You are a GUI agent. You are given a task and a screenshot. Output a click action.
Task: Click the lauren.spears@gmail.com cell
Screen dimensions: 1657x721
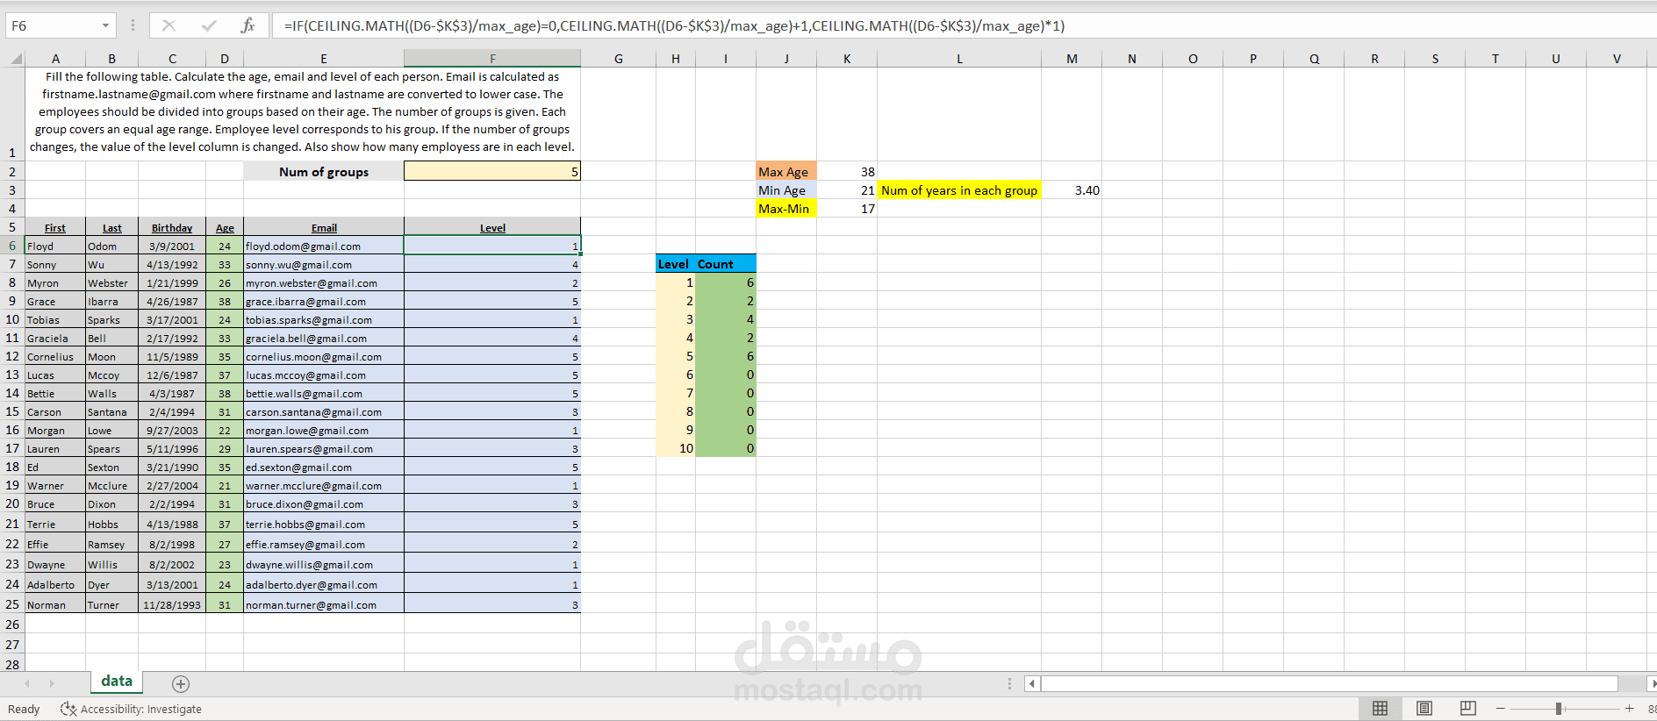(324, 448)
